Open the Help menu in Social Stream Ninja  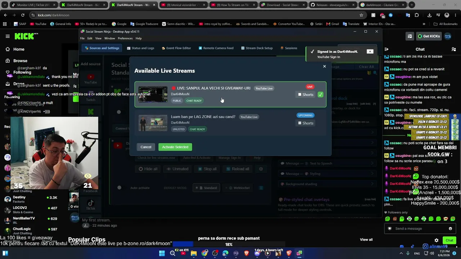tap(139, 38)
